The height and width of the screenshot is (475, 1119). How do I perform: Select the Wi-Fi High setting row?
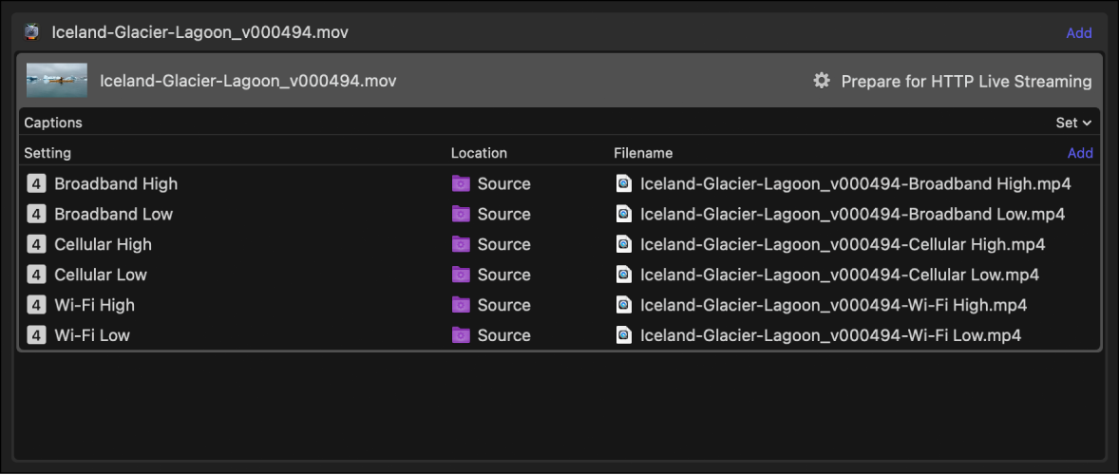click(94, 305)
